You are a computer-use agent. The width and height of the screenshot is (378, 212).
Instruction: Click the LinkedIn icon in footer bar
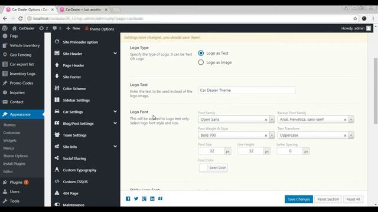(152, 198)
